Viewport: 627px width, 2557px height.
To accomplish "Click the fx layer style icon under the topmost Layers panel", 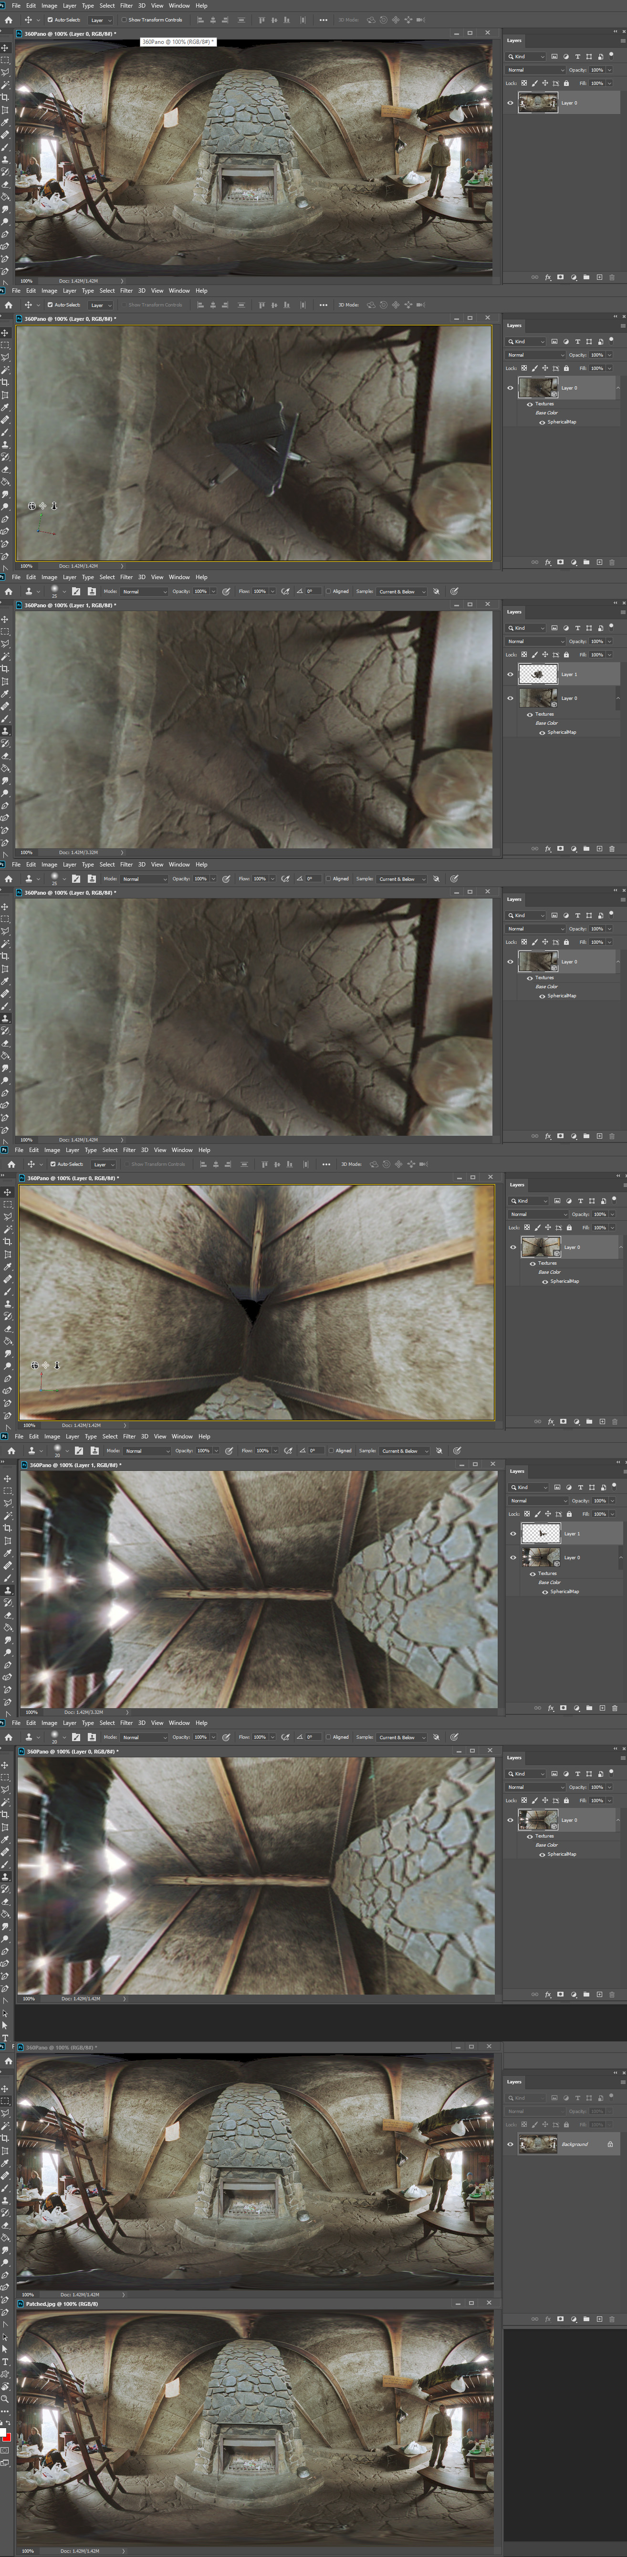I will coord(548,277).
